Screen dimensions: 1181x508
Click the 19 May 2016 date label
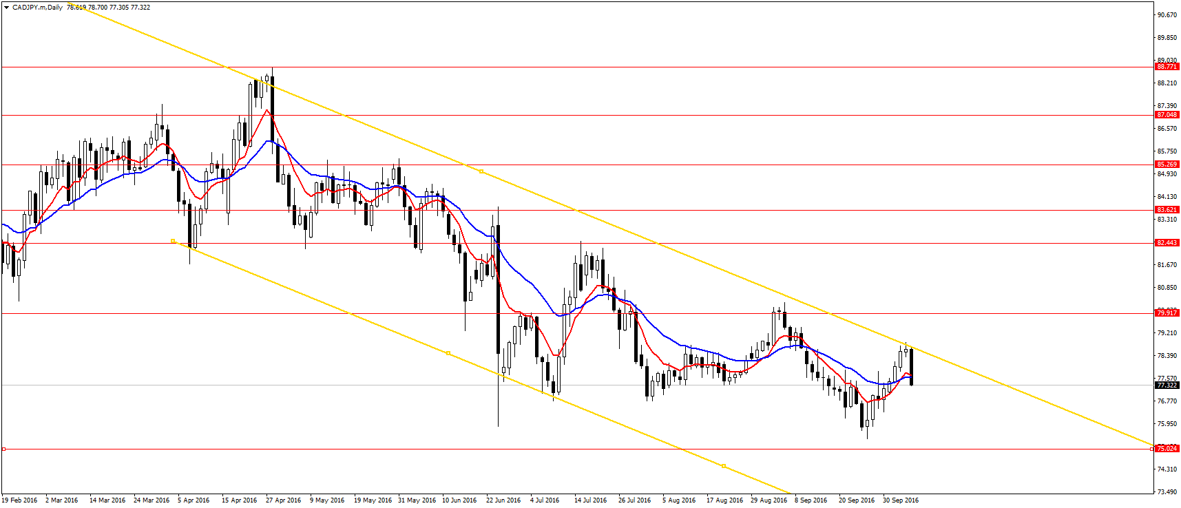point(373,500)
